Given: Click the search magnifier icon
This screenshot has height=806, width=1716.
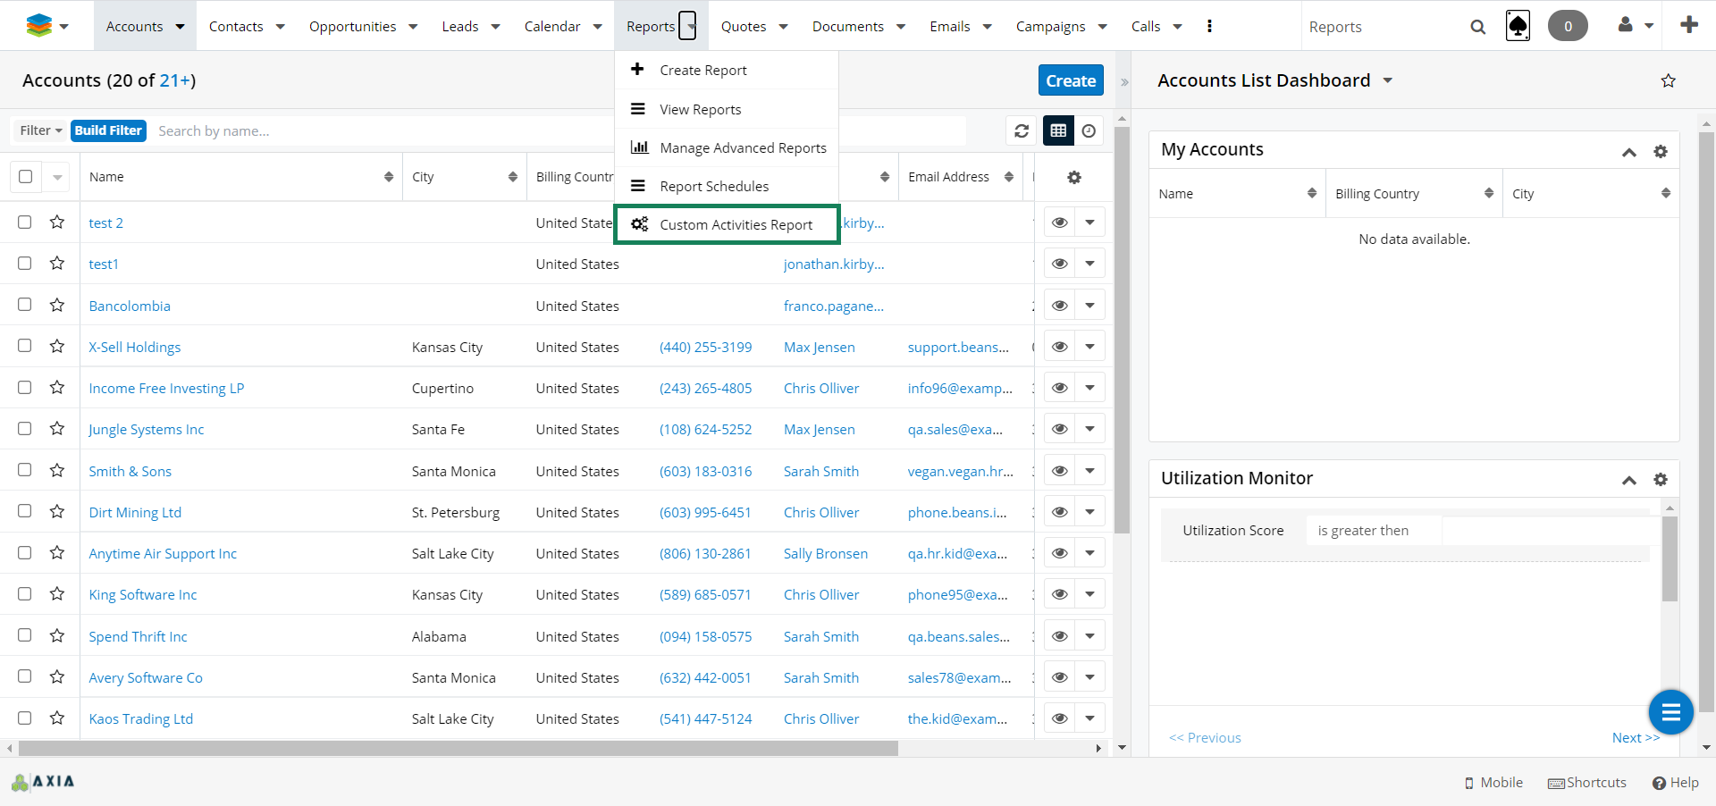Looking at the screenshot, I should coord(1477,27).
